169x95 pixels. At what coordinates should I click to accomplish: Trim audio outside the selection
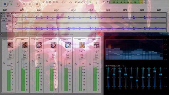point(54,2)
